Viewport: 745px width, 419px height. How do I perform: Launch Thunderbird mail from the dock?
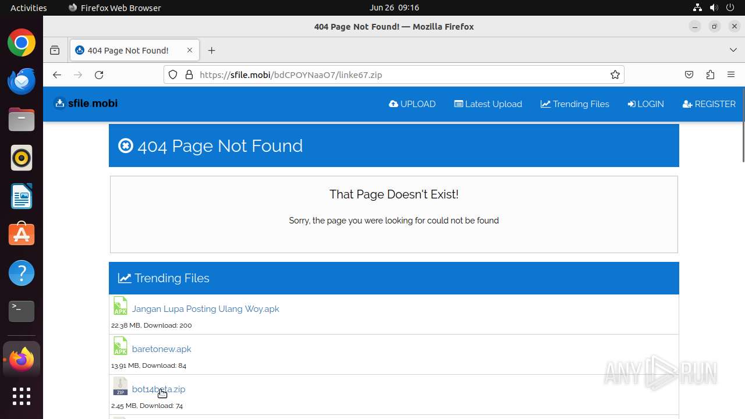coord(22,81)
